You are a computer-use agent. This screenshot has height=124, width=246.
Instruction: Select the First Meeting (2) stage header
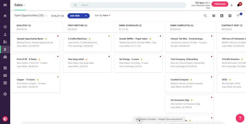[87, 27]
